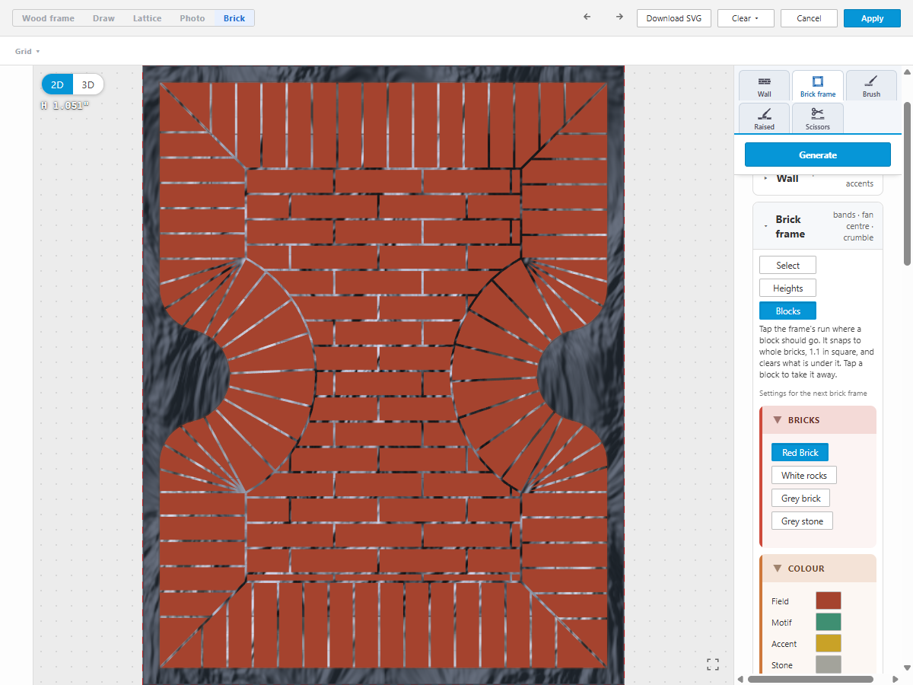Click the panel's horizontal scrollbar
Viewport: 913px width, 685px height.
tap(810, 679)
